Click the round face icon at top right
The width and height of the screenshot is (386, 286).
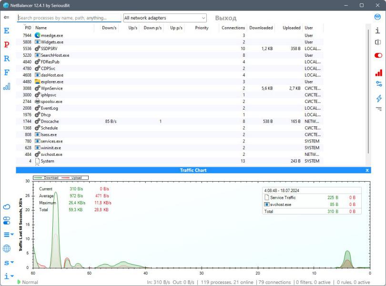377,17
